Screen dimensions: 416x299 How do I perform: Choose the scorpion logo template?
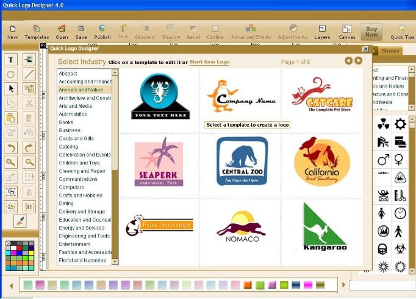tap(160, 96)
